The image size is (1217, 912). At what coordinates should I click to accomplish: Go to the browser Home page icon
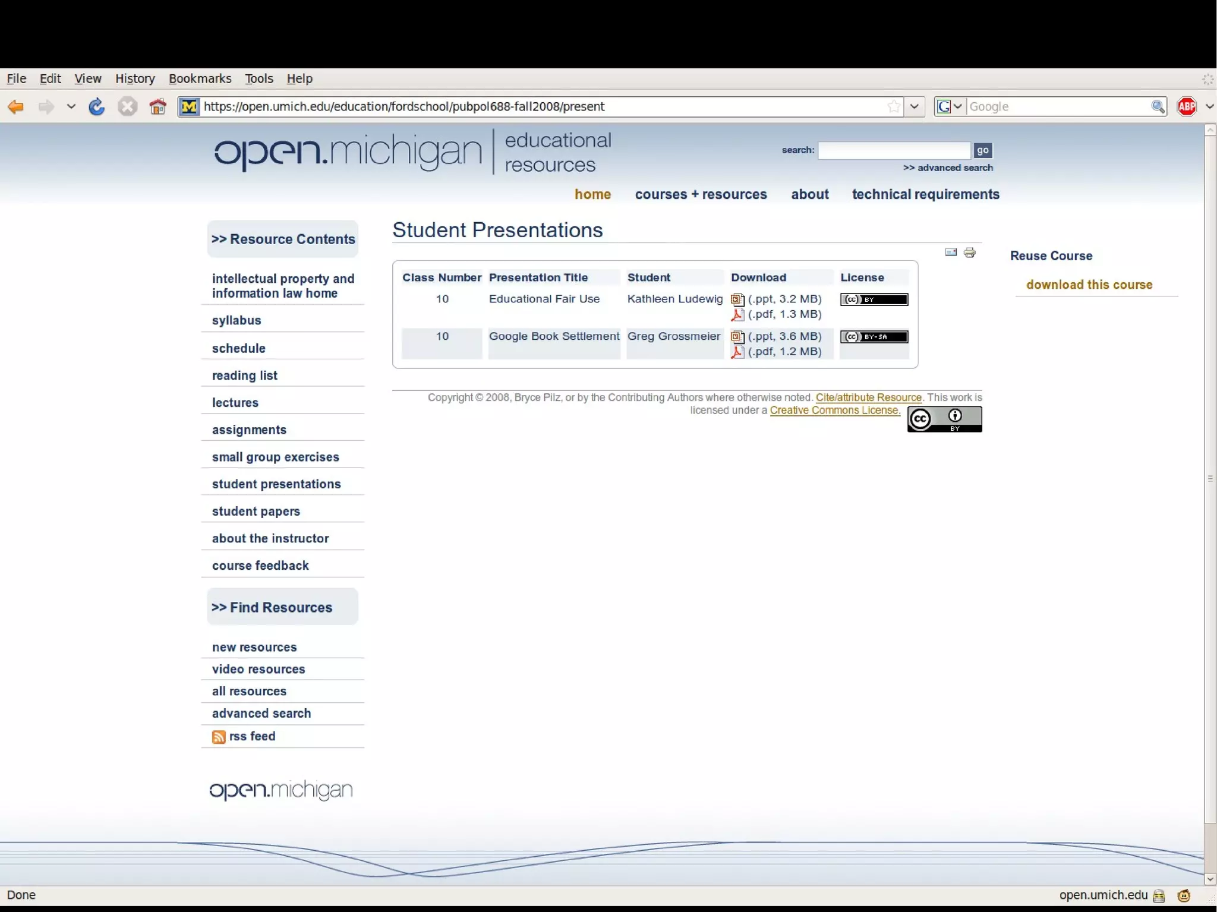coord(158,107)
